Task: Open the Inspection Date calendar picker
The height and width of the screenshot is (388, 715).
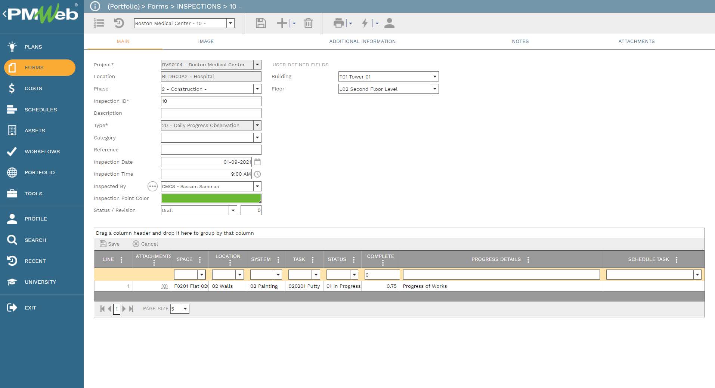Action: tap(257, 162)
